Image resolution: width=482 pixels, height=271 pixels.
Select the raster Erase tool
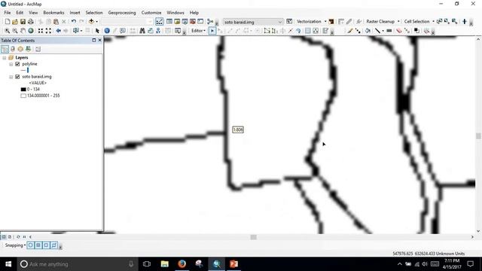click(x=399, y=31)
